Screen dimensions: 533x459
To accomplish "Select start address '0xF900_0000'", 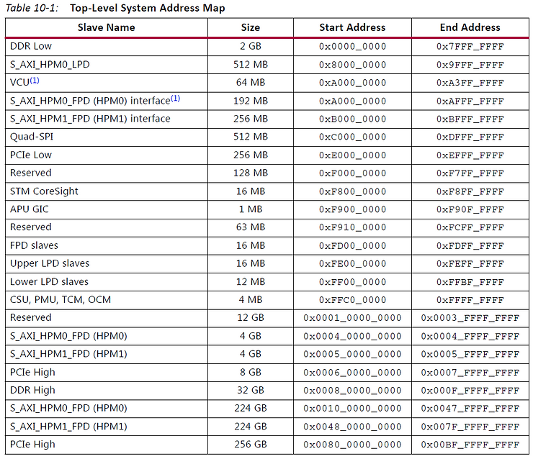I will [x=352, y=209].
